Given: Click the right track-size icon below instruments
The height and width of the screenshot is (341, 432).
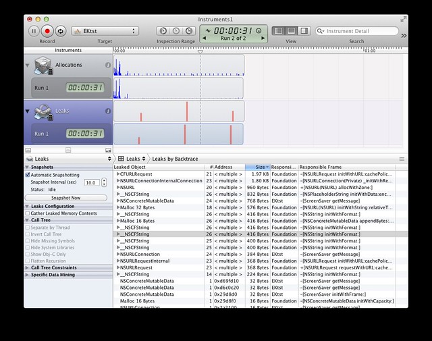Looking at the screenshot, I should (108, 150).
